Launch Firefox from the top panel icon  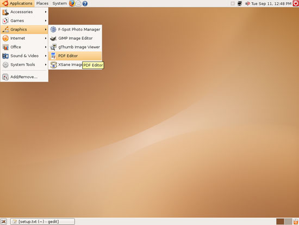[x=72, y=3]
